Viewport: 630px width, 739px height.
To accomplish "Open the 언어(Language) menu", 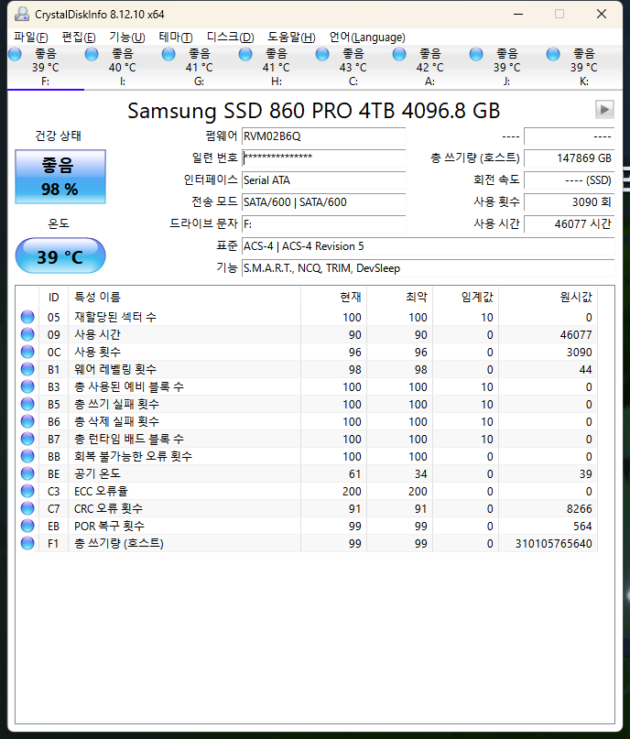I will tap(367, 38).
